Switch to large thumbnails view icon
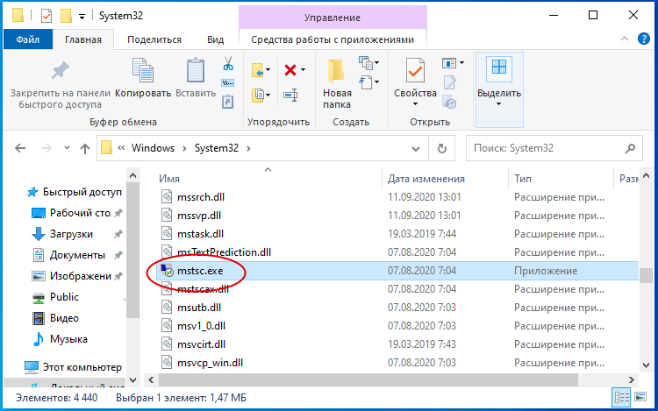The image size is (658, 411). (x=640, y=397)
